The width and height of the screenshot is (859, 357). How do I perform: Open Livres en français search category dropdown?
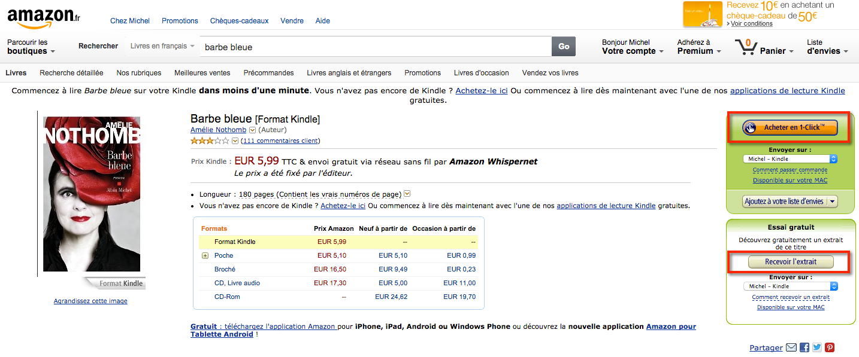point(162,46)
